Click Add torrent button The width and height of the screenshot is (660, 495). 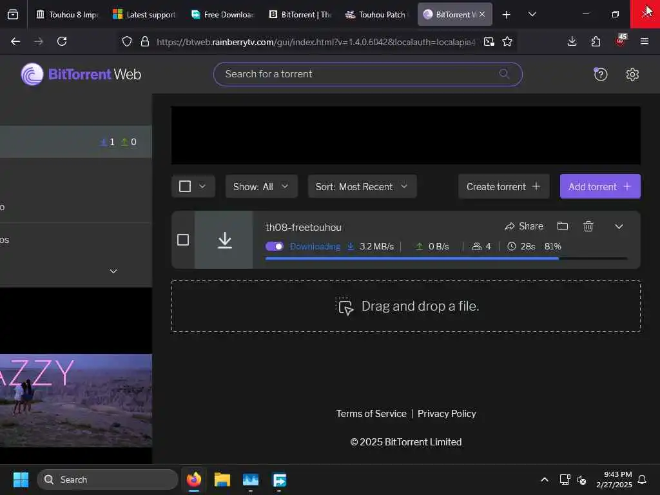click(x=600, y=186)
